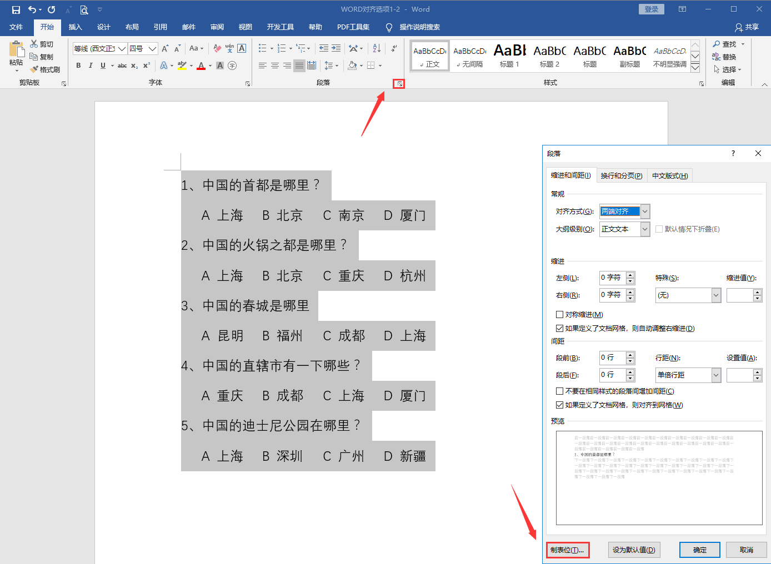771x564 pixels.
Task: Click the text highlight color swatch
Action: [x=182, y=66]
